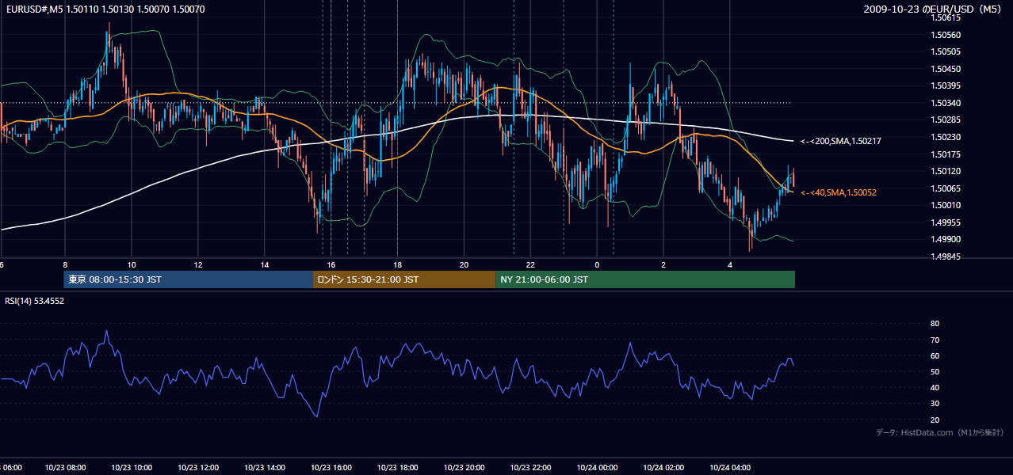
Task: Click hour tick 18 under price chart
Action: [x=397, y=264]
